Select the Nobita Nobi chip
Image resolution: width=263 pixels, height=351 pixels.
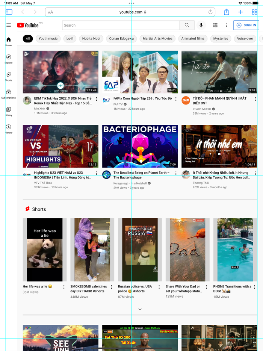tap(91, 38)
